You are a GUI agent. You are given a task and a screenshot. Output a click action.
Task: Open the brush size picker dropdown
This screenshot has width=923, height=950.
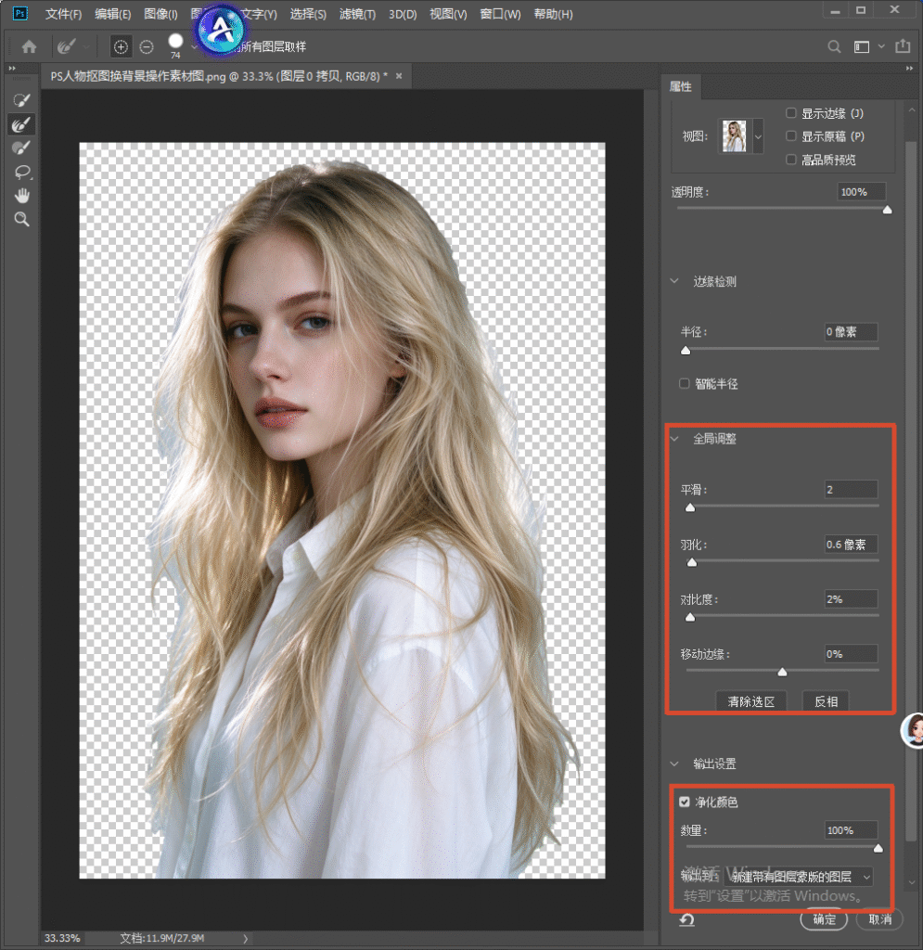point(194,46)
